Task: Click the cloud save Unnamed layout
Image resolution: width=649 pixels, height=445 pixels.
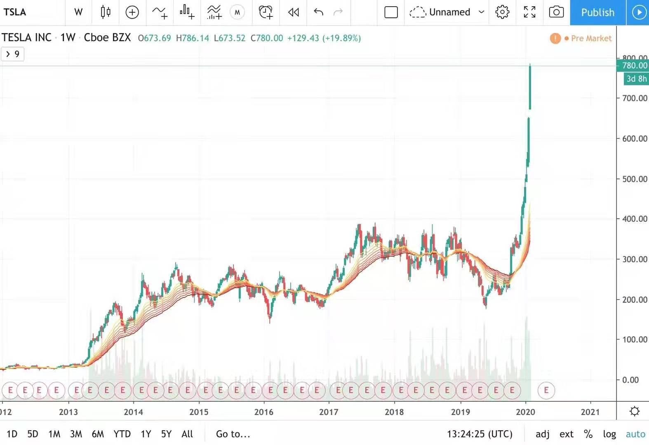Action: (440, 12)
